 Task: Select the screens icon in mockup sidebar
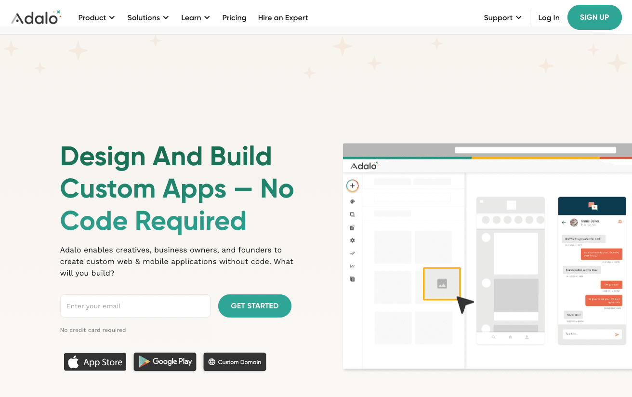tap(353, 214)
